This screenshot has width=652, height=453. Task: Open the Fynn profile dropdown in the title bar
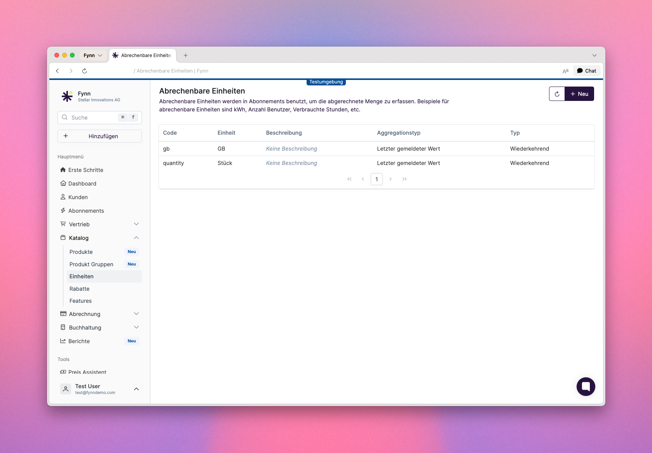pos(92,56)
